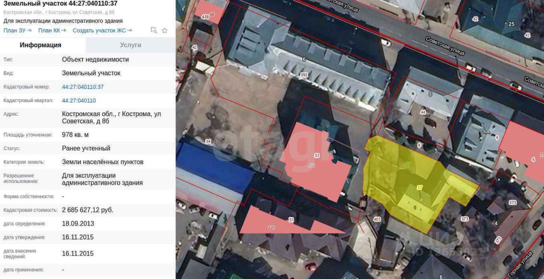Click the find-on-map search icon

coord(154,30)
